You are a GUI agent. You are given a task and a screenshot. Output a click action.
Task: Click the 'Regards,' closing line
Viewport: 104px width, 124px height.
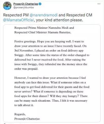(x=20, y=114)
